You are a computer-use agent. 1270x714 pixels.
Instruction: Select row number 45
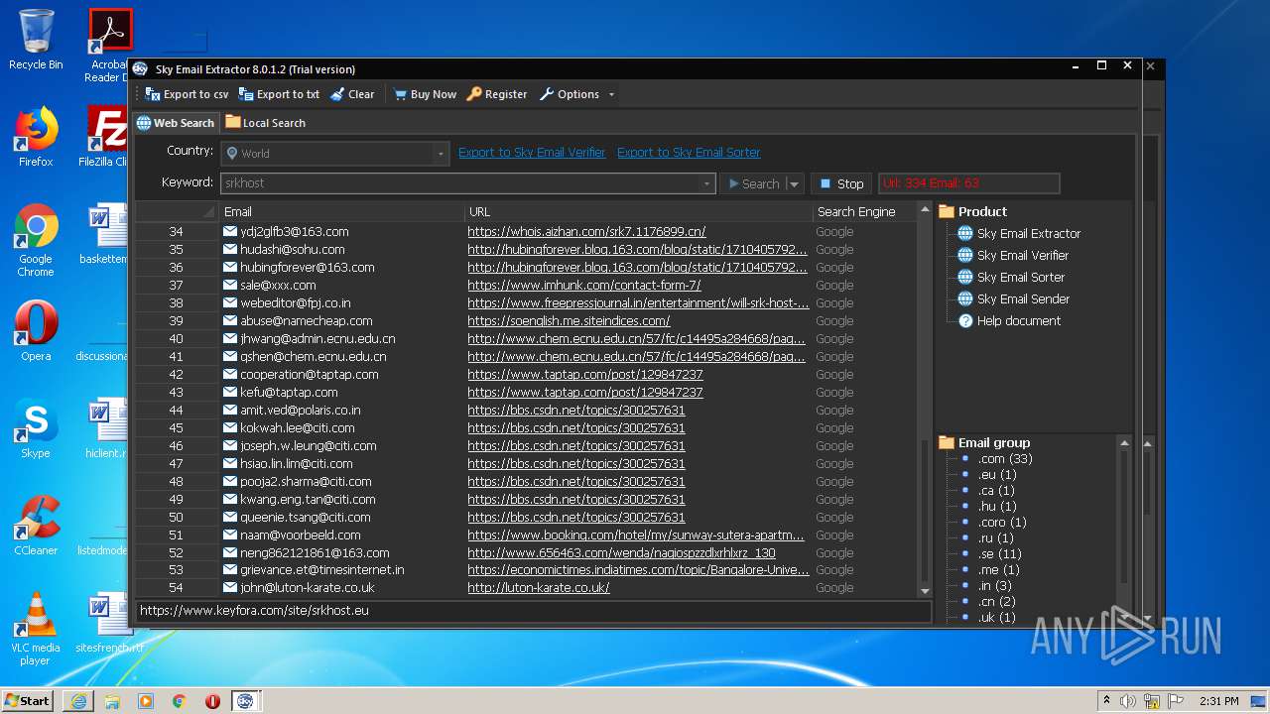pyautogui.click(x=176, y=428)
